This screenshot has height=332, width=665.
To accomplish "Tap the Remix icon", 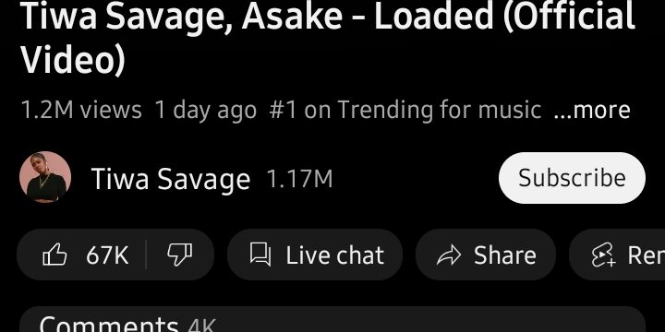I will [603, 255].
